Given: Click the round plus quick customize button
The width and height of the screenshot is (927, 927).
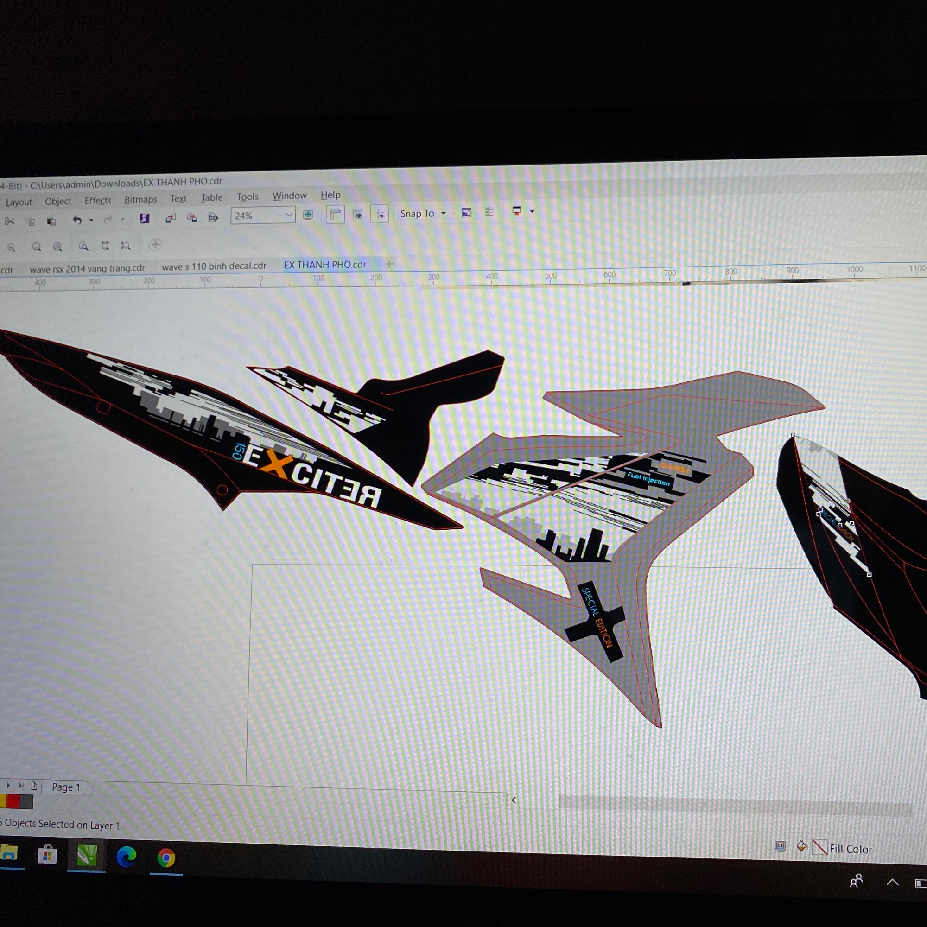Looking at the screenshot, I should point(155,245).
